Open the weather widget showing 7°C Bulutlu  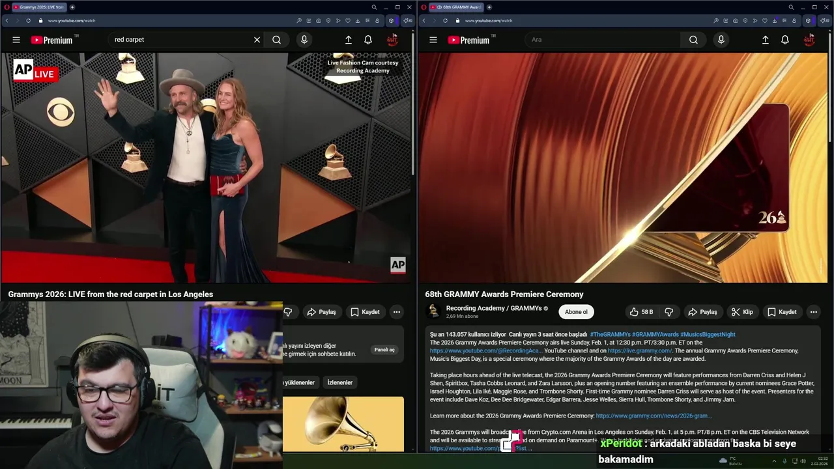coord(730,461)
